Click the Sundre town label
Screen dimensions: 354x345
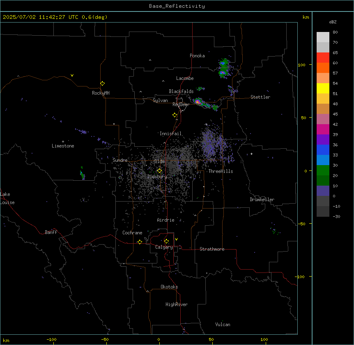[120, 160]
